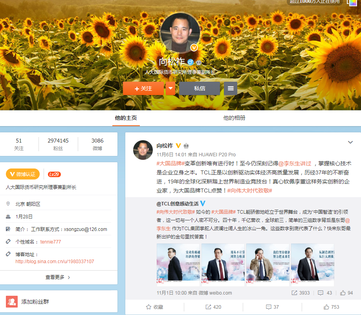Click the 北京 朝阳区 location text
Image resolution: width=361 pixels, height=315 pixels.
tap(28, 204)
